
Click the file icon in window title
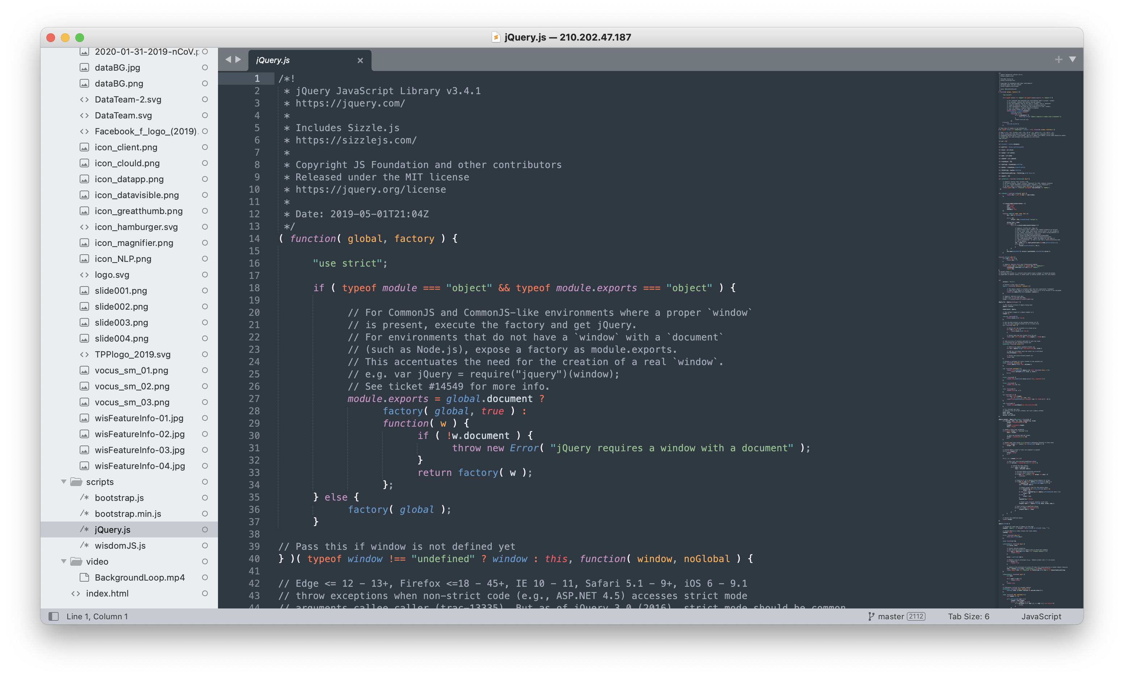pyautogui.click(x=496, y=37)
